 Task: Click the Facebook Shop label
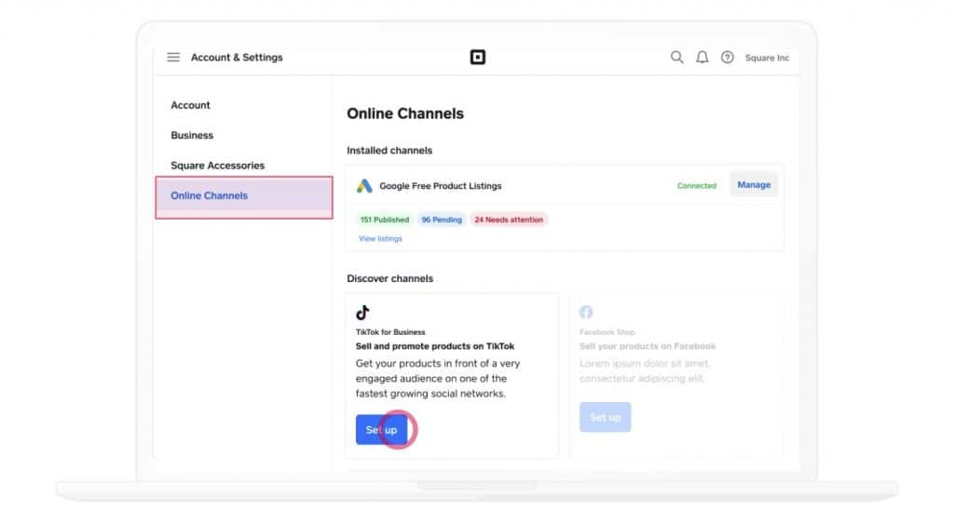click(607, 332)
